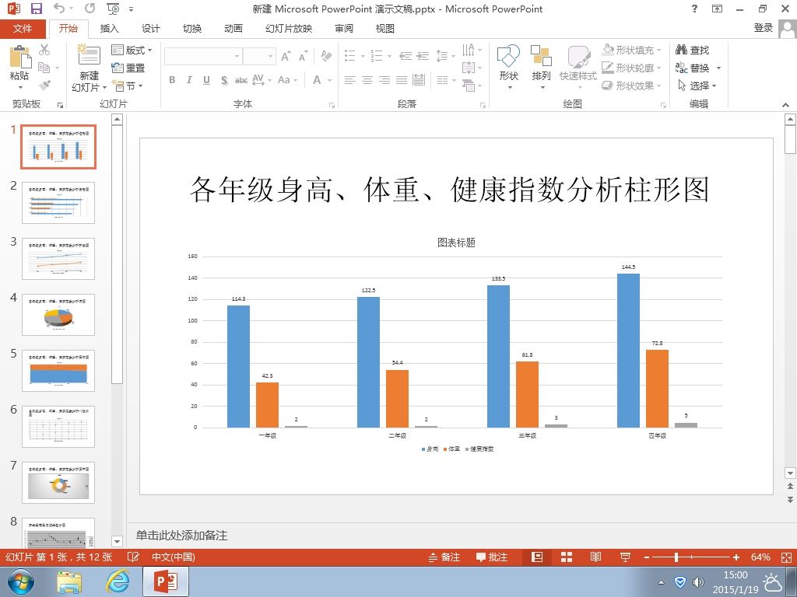
Task: Click Slide Show icon in status bar
Action: click(625, 557)
